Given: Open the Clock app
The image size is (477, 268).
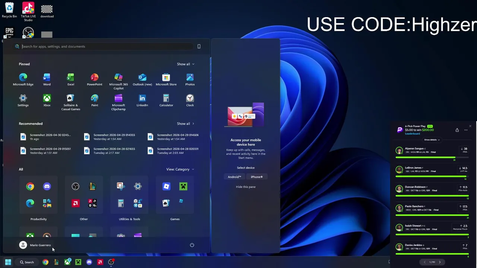Looking at the screenshot, I should tap(190, 100).
